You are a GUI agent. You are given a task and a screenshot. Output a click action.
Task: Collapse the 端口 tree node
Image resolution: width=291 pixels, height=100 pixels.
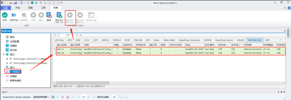[x=4, y=54]
